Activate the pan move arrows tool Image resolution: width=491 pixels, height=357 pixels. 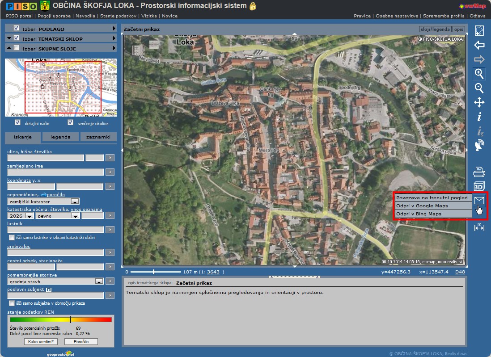pyautogui.click(x=479, y=103)
